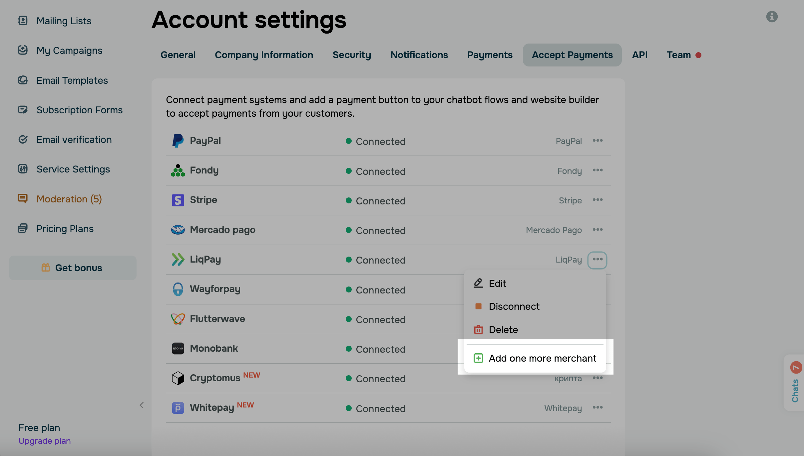This screenshot has height=456, width=804.
Task: Open Mailing Lists from the sidebar
Action: [64, 21]
